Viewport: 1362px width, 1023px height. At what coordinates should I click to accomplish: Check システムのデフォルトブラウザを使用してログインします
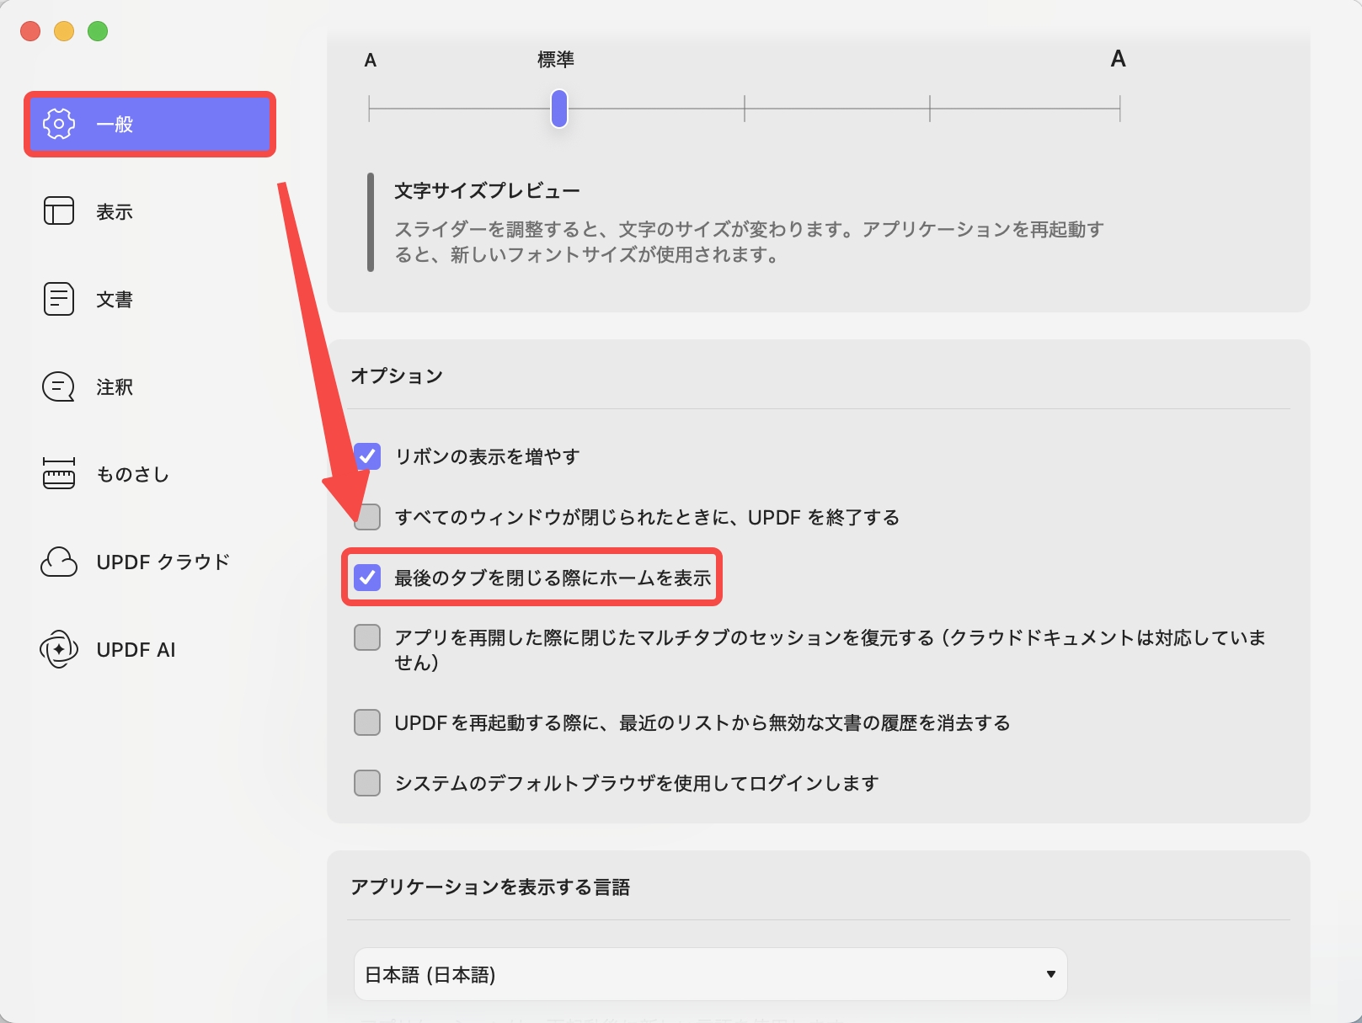[x=367, y=782]
